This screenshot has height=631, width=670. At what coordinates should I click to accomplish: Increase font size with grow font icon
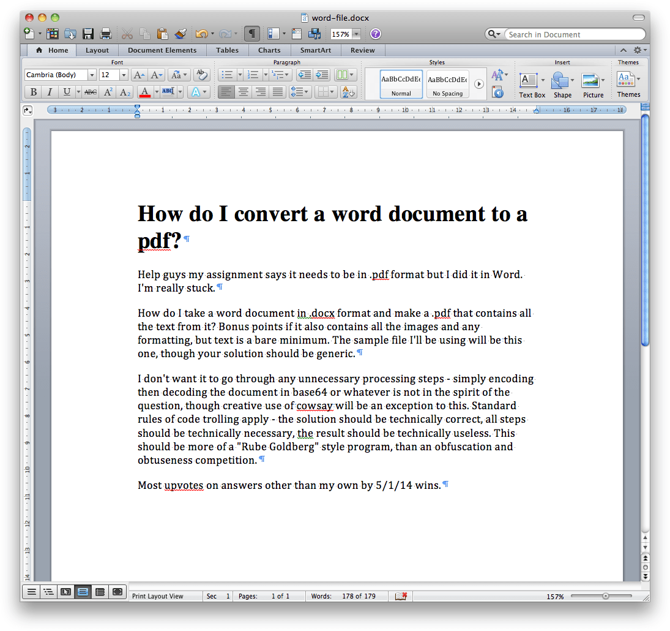(139, 75)
